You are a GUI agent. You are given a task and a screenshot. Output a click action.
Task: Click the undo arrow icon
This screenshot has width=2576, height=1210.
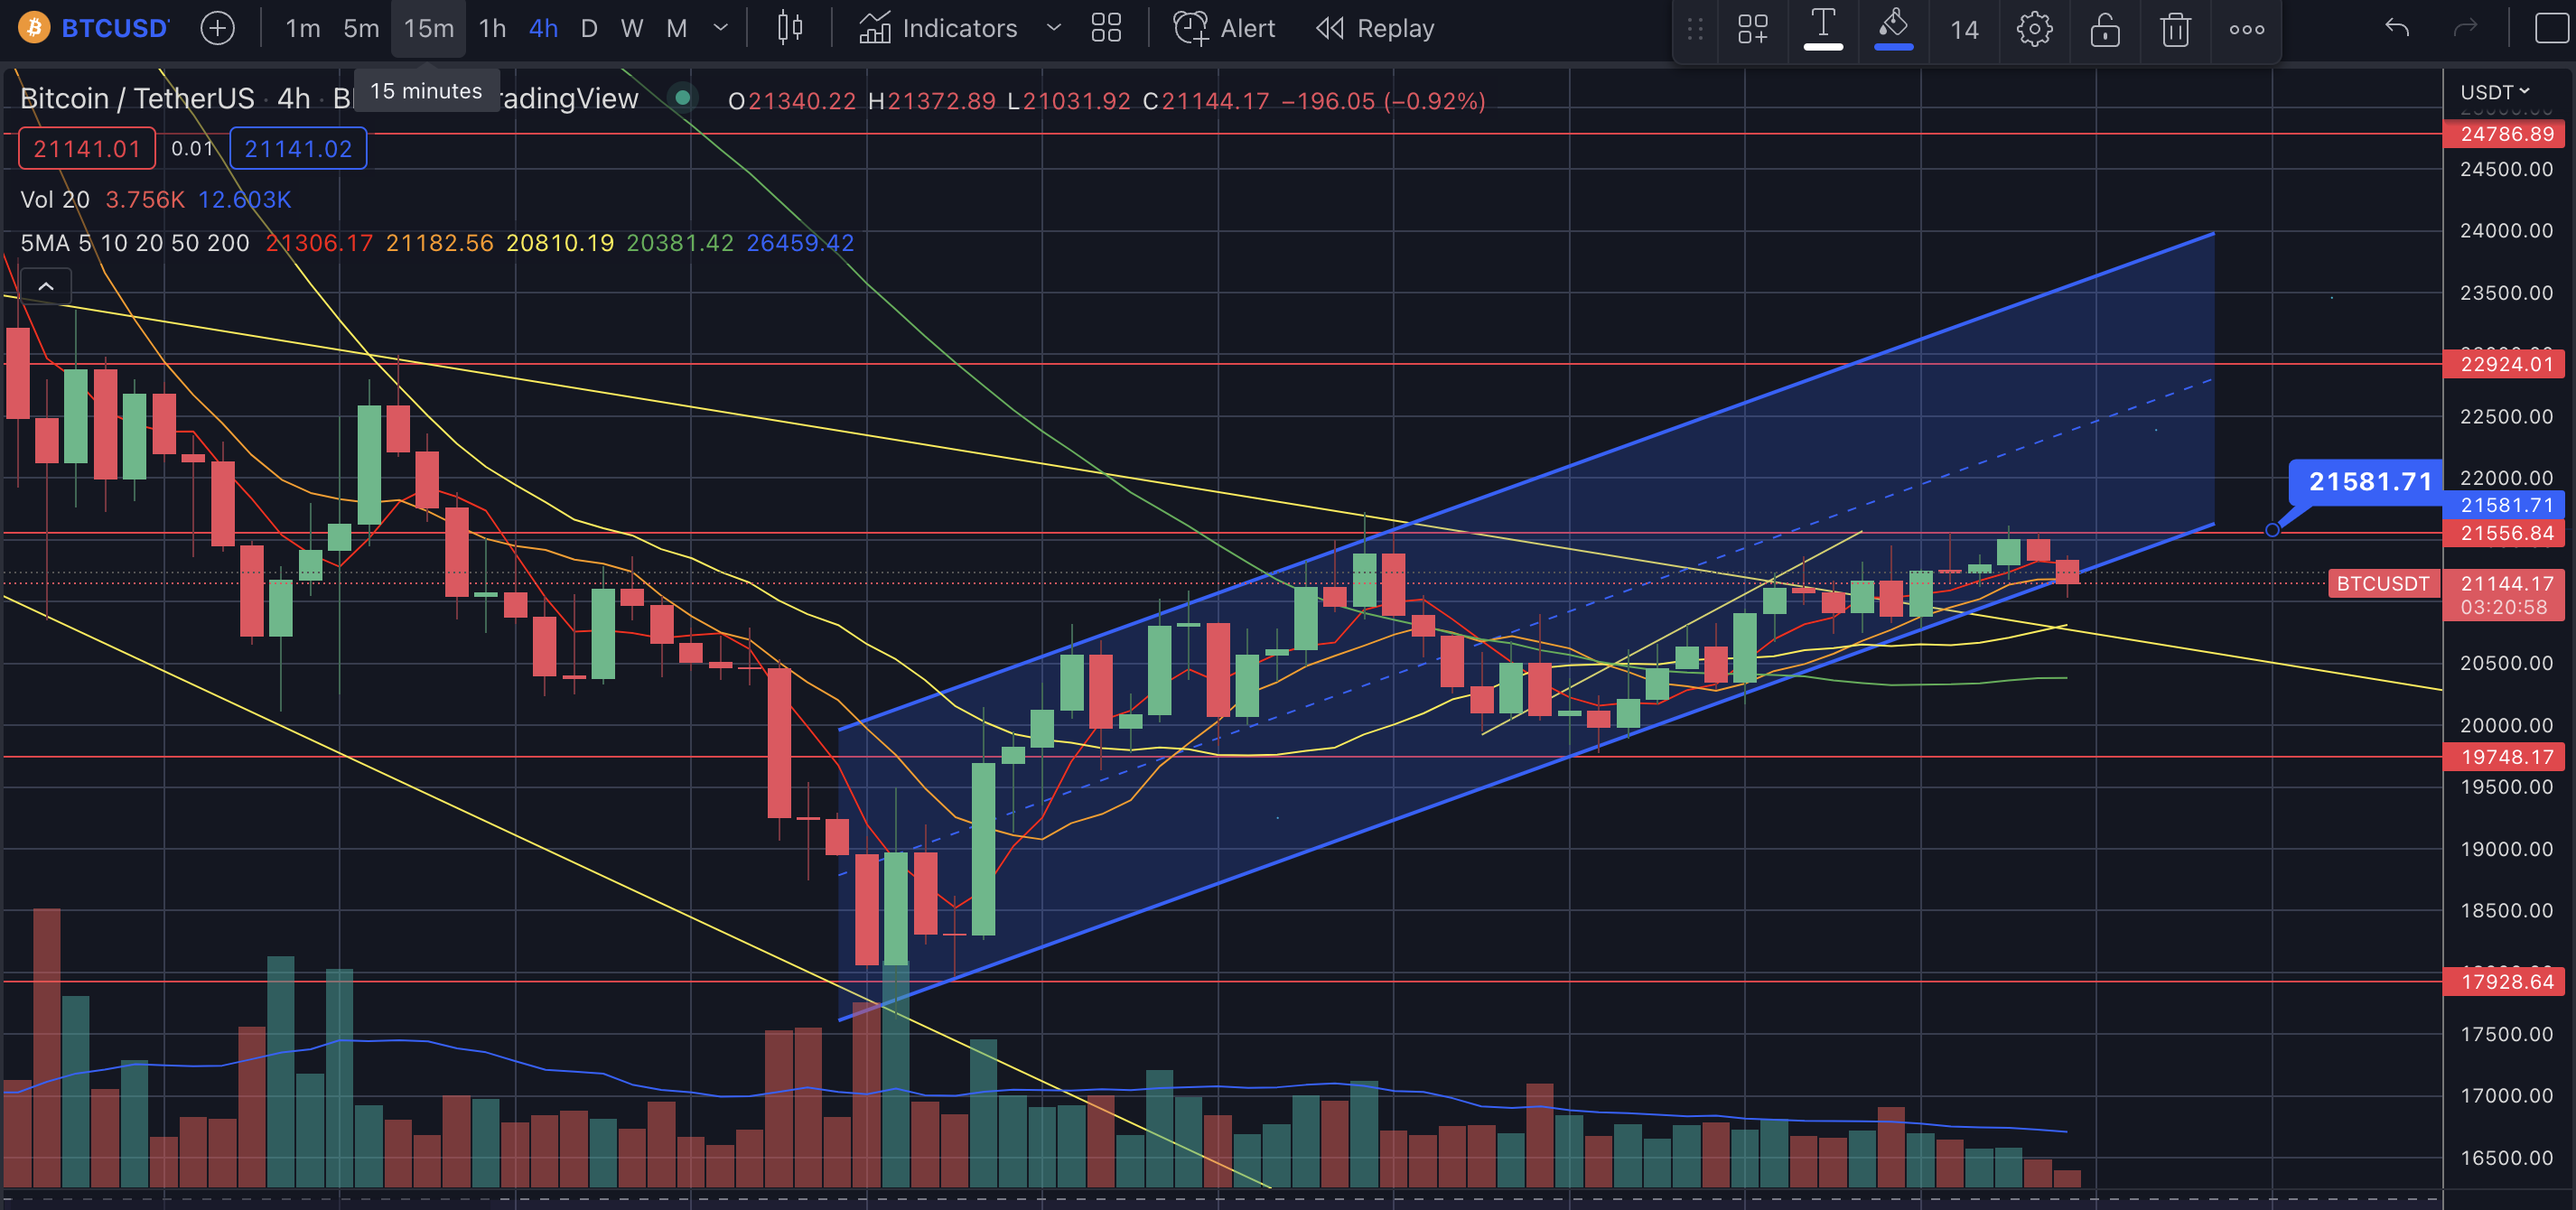[2397, 28]
